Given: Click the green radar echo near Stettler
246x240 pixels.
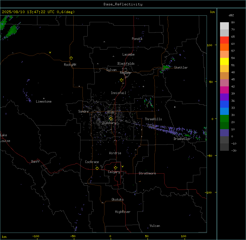Looking at the screenshot, I should pos(166,67).
